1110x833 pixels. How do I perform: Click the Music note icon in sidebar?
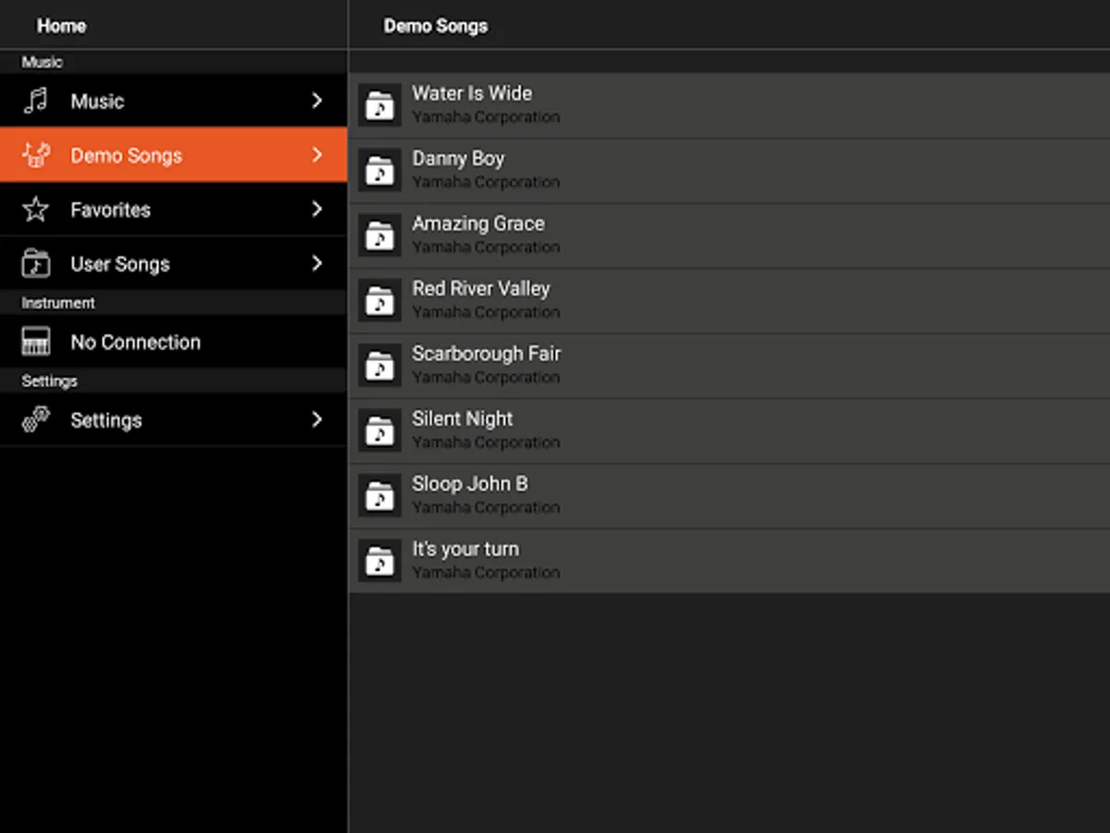35,101
